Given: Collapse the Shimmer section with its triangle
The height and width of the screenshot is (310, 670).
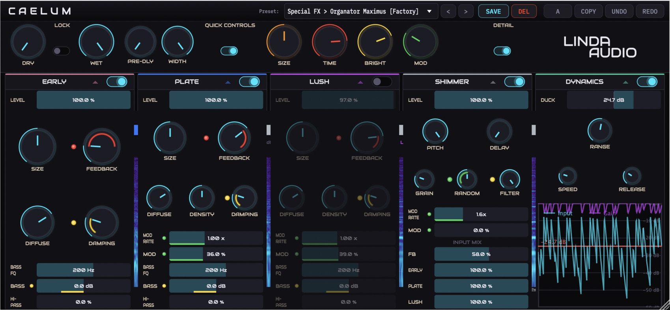Looking at the screenshot, I should point(493,82).
